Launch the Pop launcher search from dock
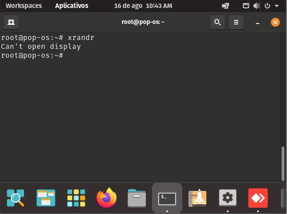 (x=16, y=198)
